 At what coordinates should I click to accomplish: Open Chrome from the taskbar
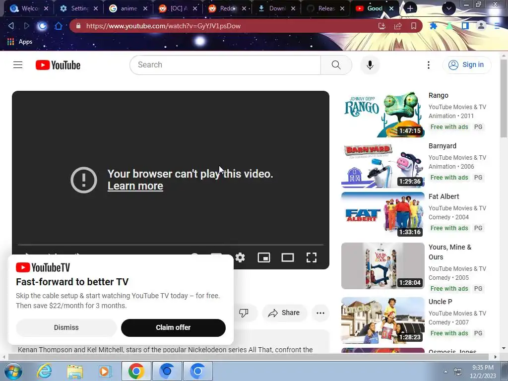[136, 371]
